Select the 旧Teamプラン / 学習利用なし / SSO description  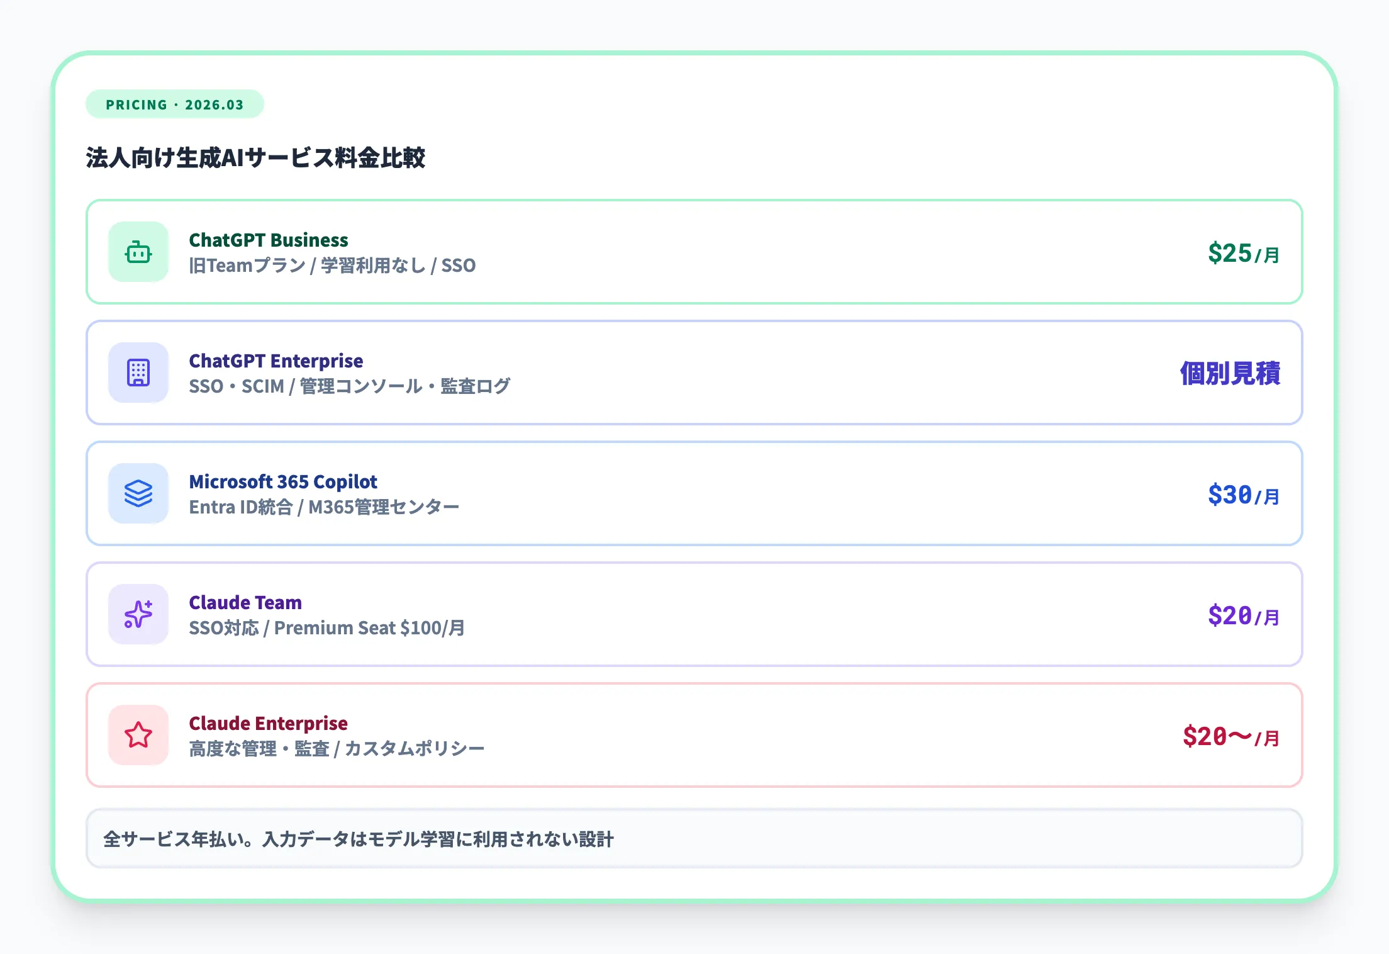(x=332, y=266)
